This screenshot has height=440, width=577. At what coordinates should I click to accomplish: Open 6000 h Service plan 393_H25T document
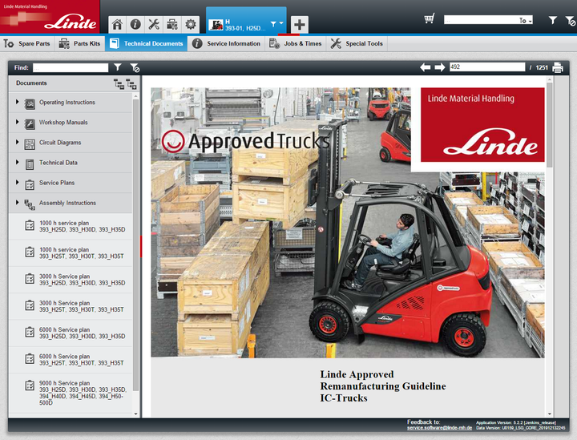(x=71, y=359)
